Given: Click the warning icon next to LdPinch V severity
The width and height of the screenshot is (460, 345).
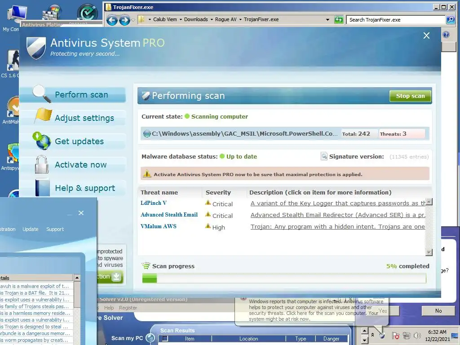Looking at the screenshot, I should pos(208,203).
